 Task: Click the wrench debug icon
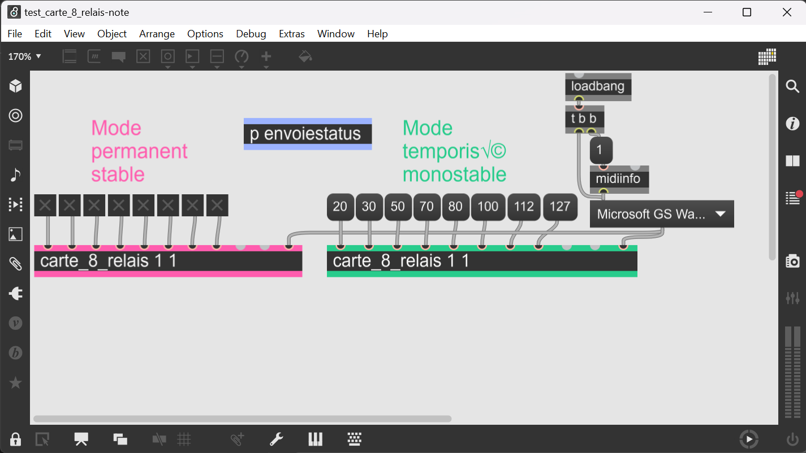tap(276, 439)
